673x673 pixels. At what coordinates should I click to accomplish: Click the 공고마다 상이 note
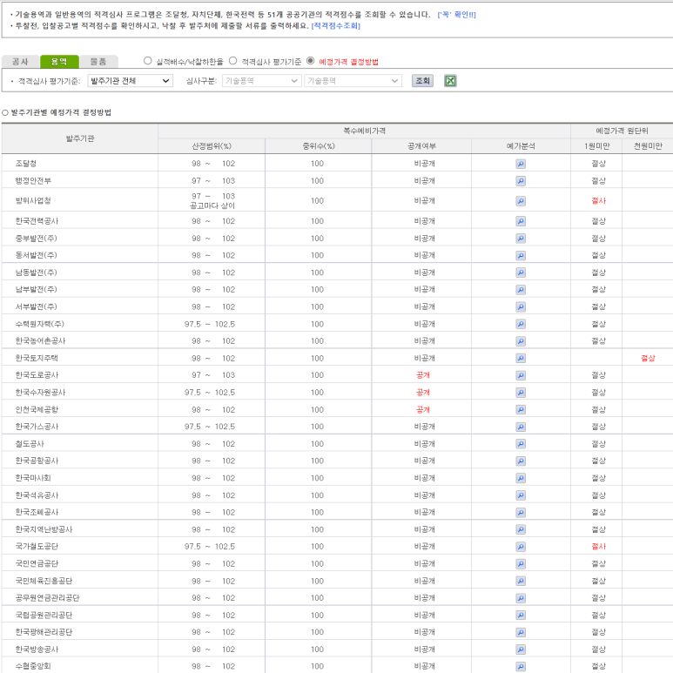(x=212, y=205)
